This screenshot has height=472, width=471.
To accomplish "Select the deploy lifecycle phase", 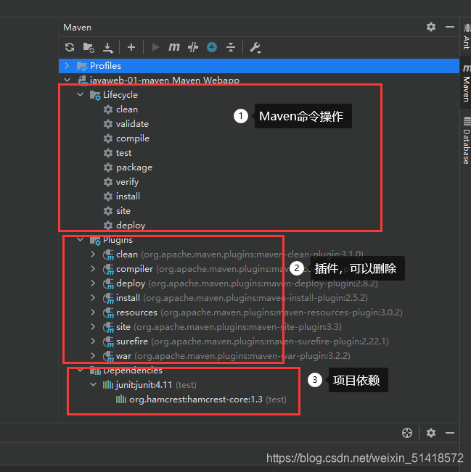I will [131, 225].
